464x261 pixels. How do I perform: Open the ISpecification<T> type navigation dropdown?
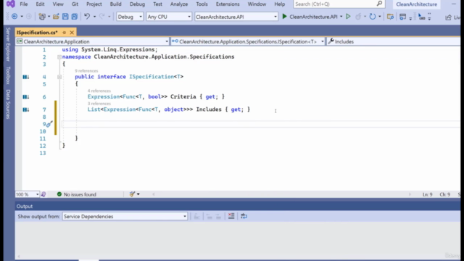click(x=248, y=41)
